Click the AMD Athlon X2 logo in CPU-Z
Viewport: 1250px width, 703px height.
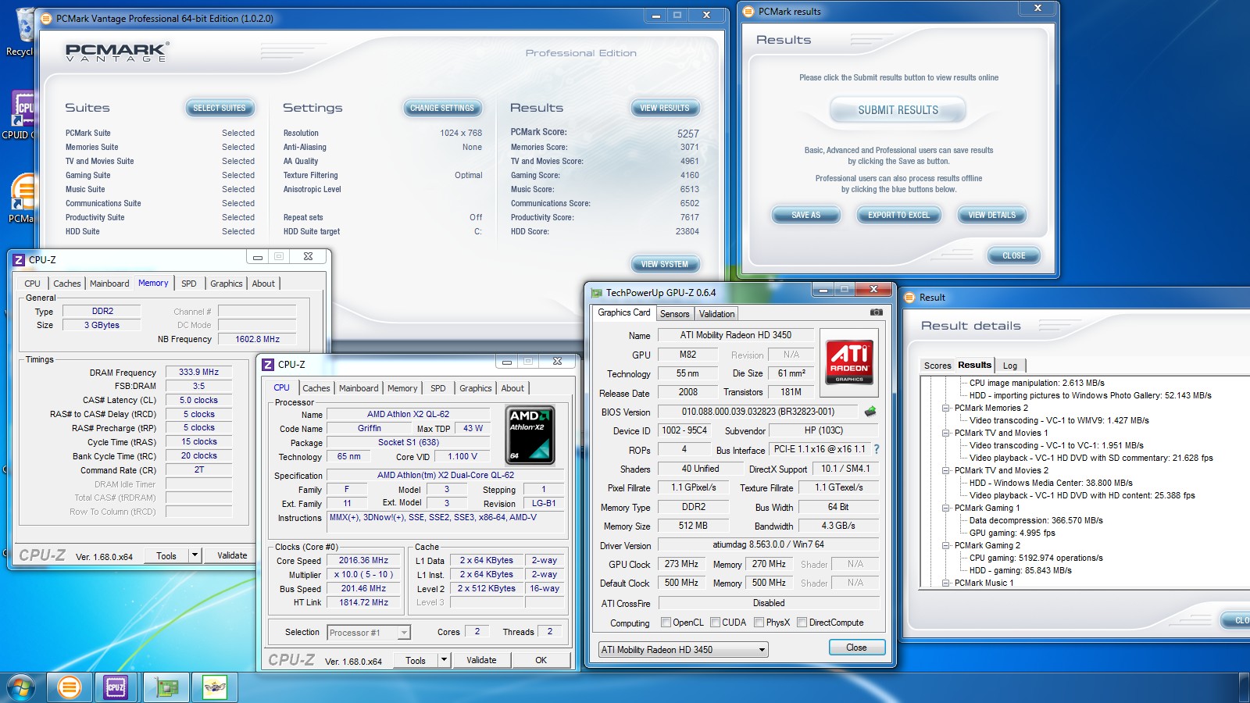tap(530, 434)
